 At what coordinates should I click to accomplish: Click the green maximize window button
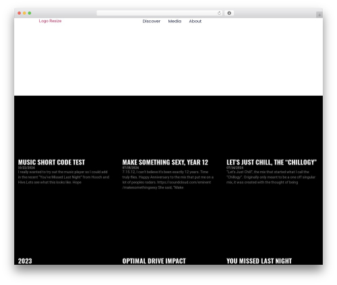pyautogui.click(x=30, y=13)
